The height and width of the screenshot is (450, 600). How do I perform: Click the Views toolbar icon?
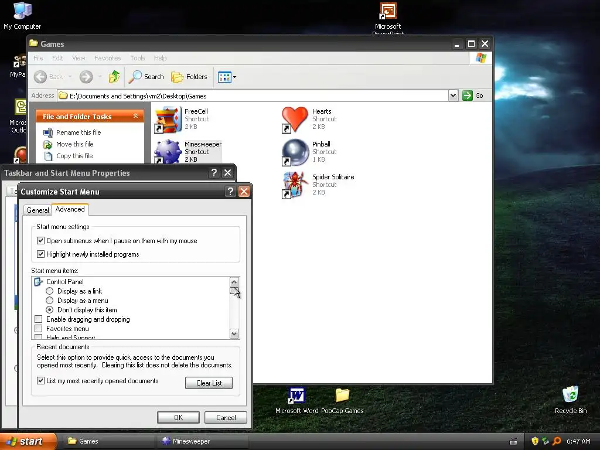pyautogui.click(x=224, y=77)
